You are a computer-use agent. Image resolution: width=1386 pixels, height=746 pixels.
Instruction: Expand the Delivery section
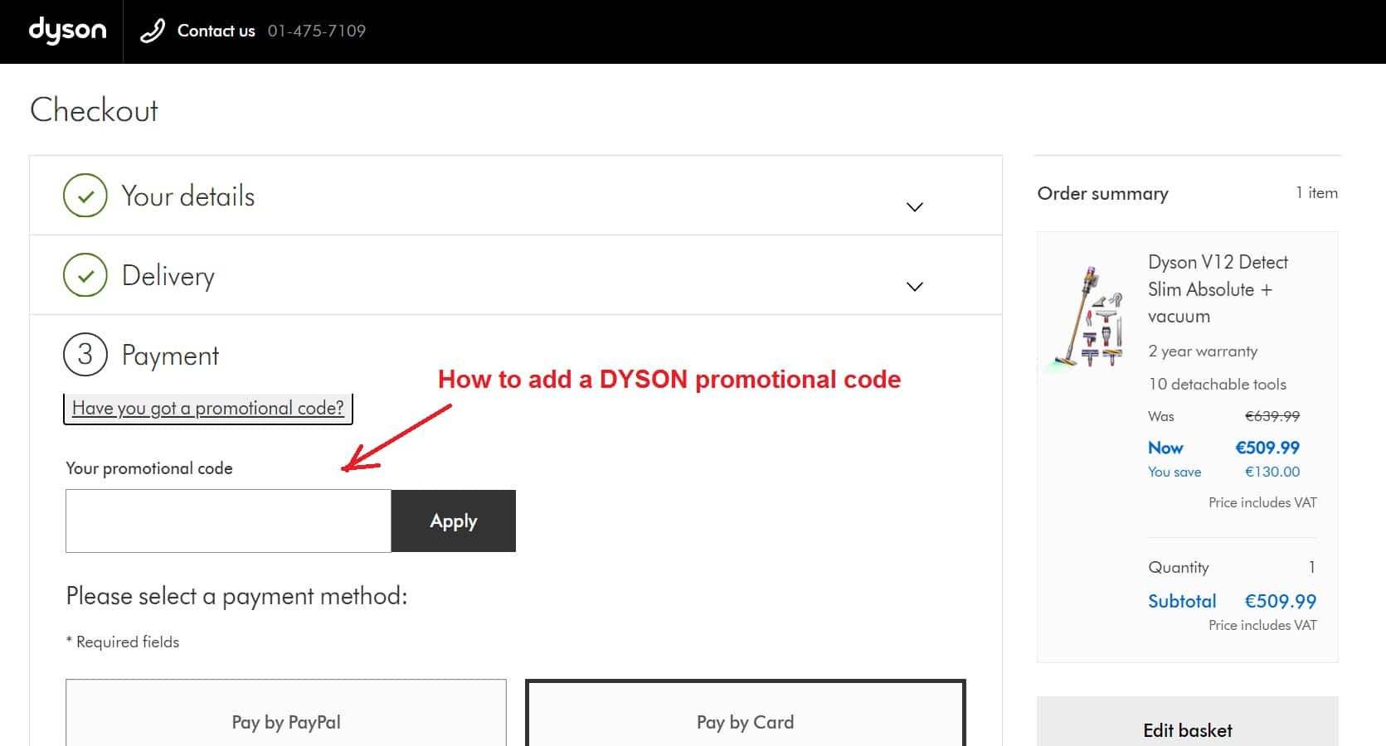coord(914,286)
